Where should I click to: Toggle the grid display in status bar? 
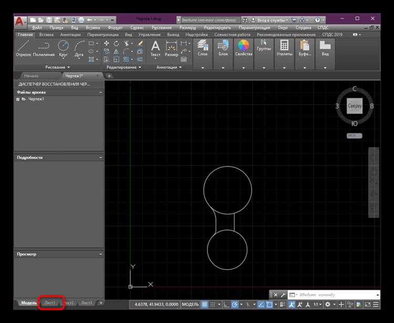205,305
